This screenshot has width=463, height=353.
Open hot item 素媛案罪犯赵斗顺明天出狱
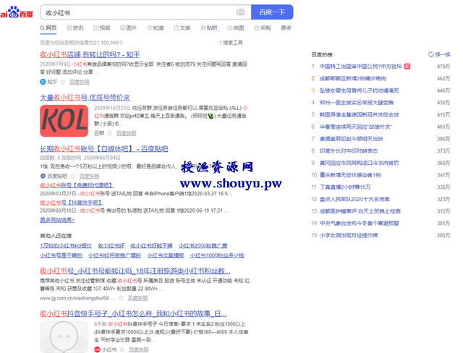coord(352,139)
